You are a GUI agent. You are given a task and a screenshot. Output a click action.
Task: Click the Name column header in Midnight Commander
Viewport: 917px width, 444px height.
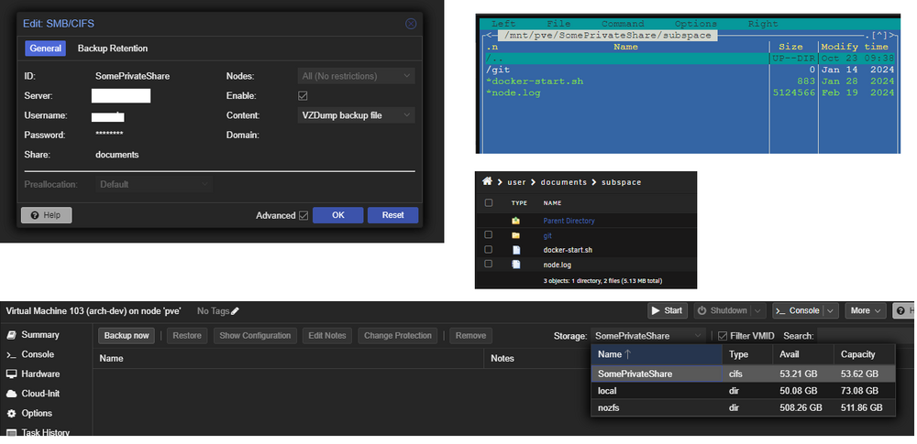coord(625,47)
